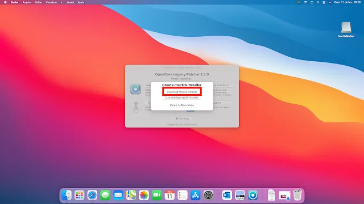Click Post-Install Root Patch button behind dialog

tap(222, 86)
